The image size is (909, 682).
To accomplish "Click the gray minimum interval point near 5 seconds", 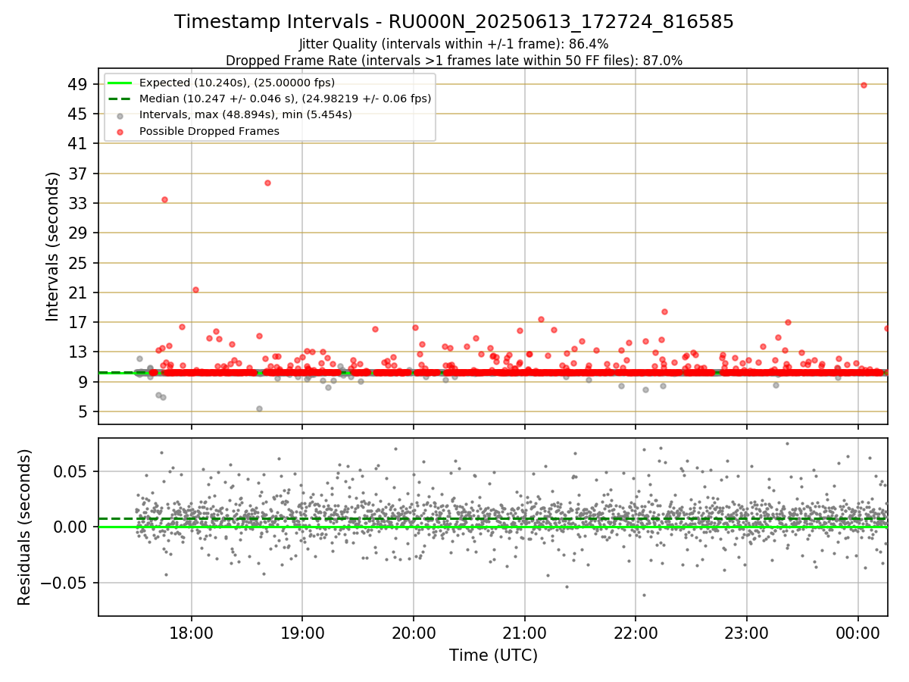I will click(259, 408).
